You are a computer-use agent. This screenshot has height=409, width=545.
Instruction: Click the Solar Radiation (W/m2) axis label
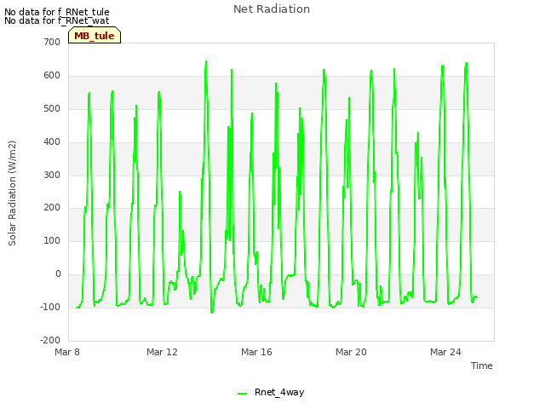(12, 193)
